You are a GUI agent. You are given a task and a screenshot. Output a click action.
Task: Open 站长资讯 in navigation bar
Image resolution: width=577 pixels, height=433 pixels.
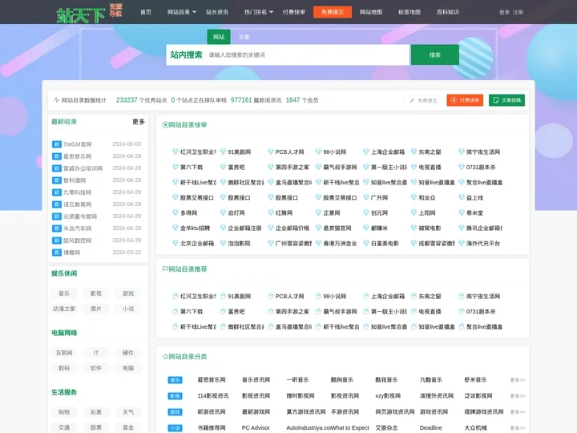click(217, 12)
